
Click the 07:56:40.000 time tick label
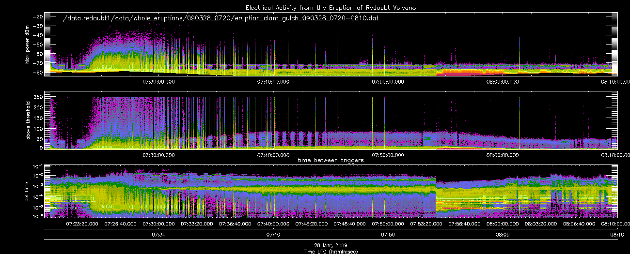coord(464,224)
